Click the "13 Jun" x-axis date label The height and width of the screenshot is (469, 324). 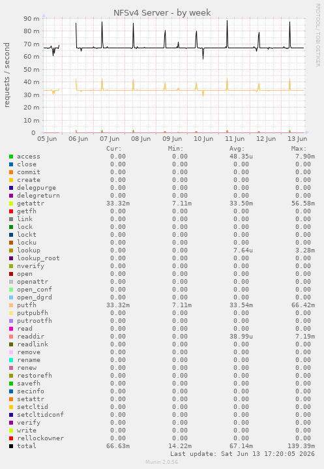[297, 139]
